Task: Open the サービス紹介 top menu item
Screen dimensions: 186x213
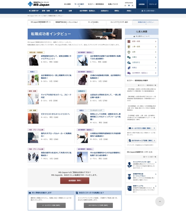Action: point(79,4)
